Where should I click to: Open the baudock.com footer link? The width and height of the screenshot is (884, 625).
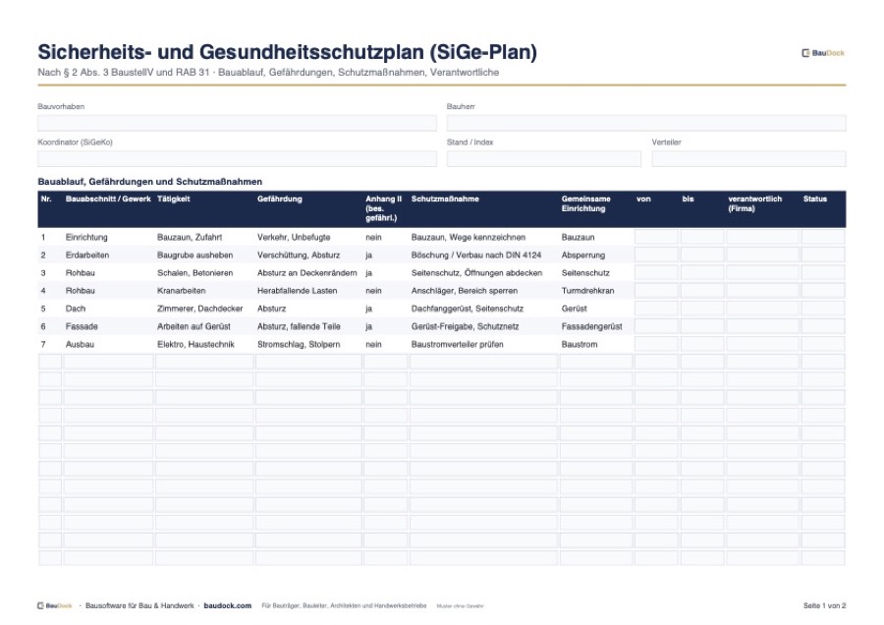click(227, 605)
